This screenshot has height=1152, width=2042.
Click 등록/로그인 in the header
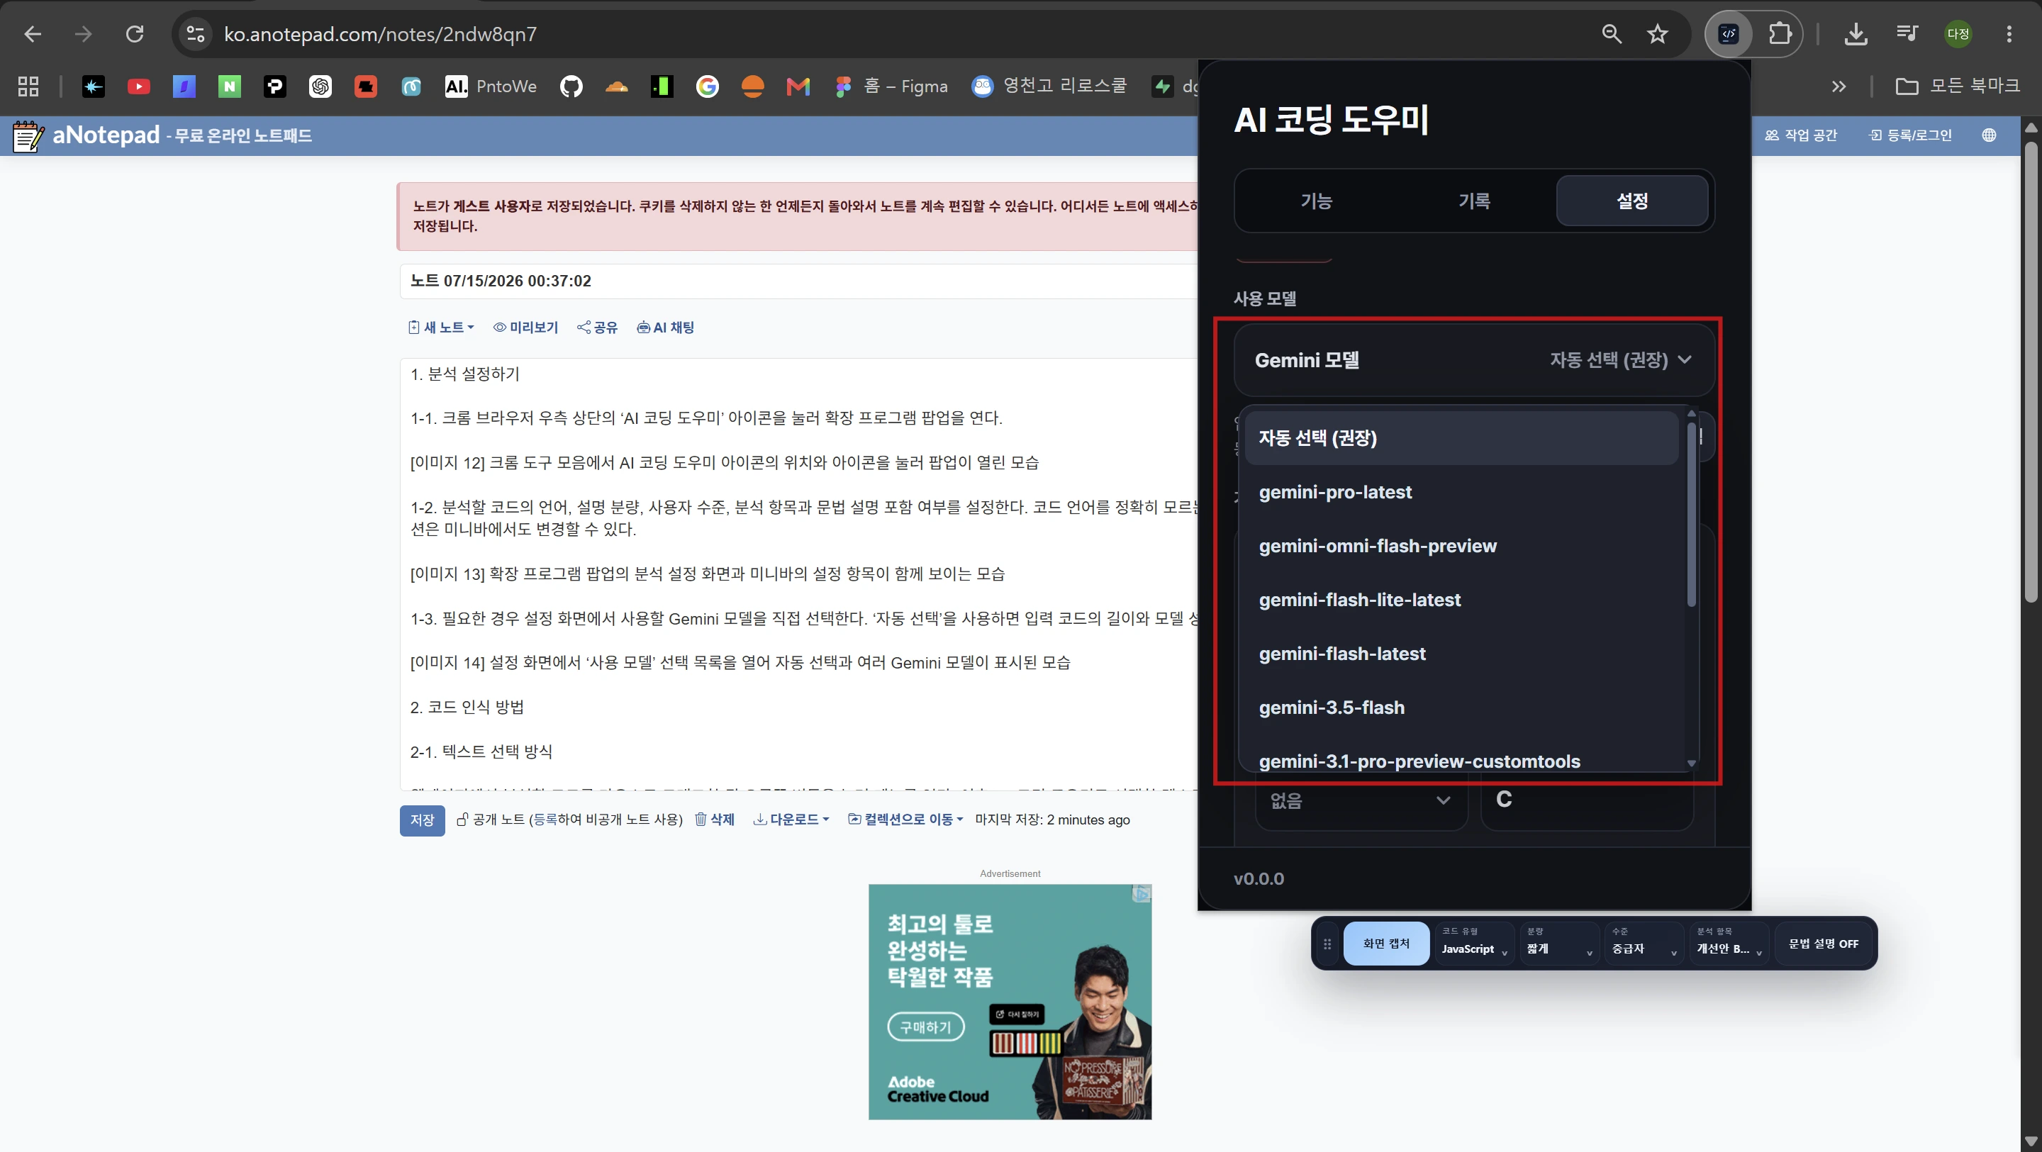click(x=1910, y=135)
